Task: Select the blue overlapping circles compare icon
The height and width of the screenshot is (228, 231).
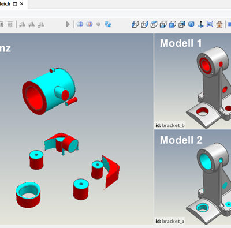Action: [80, 24]
